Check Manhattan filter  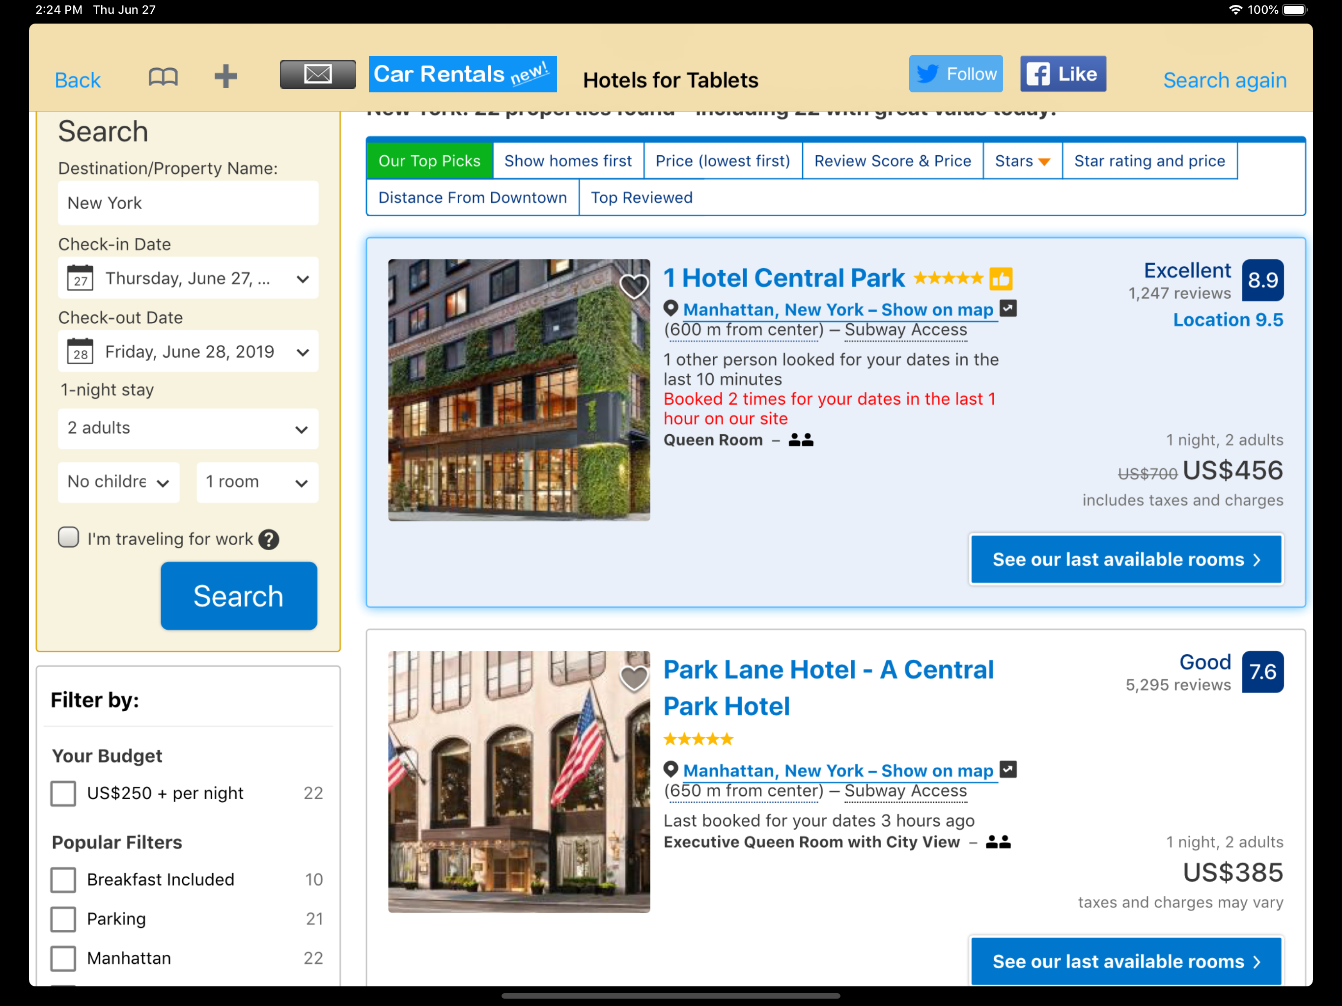tap(63, 959)
